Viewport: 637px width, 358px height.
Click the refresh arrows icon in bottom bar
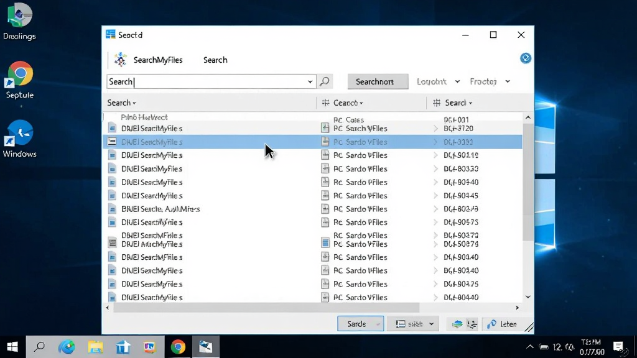coord(457,324)
